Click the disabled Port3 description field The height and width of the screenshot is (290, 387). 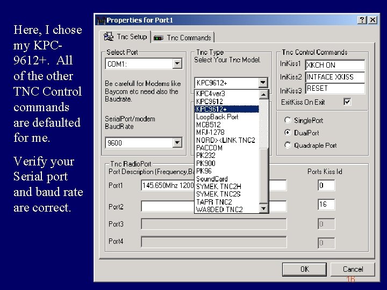click(x=214, y=224)
